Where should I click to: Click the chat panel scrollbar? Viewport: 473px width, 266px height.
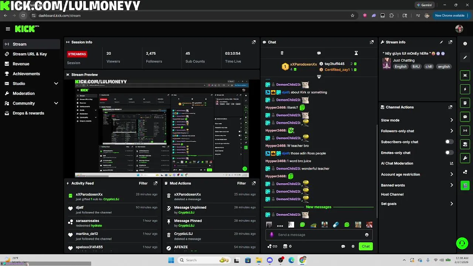tap(376, 171)
